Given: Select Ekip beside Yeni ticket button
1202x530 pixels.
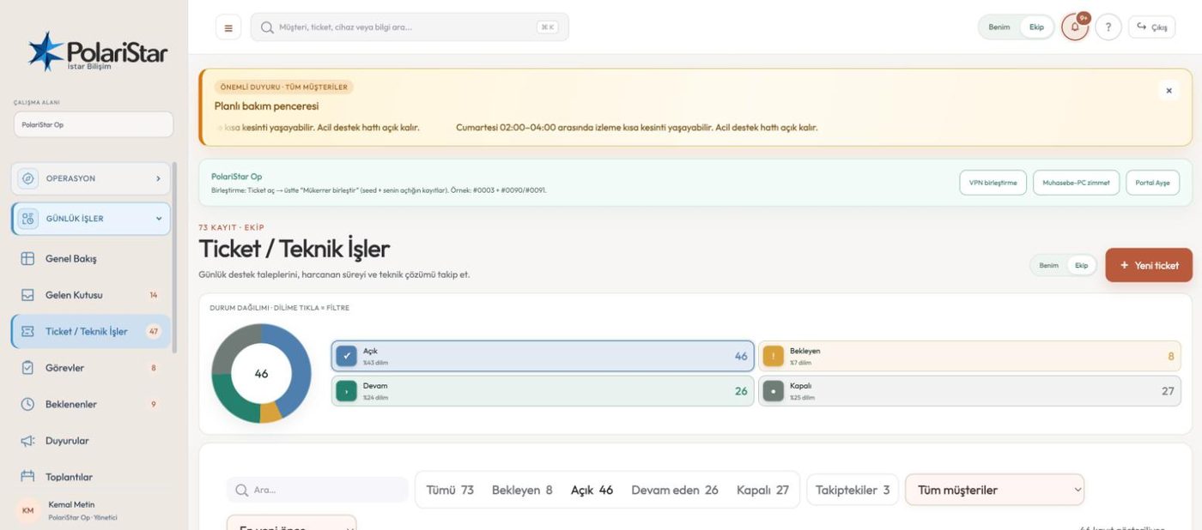Looking at the screenshot, I should (x=1081, y=266).
